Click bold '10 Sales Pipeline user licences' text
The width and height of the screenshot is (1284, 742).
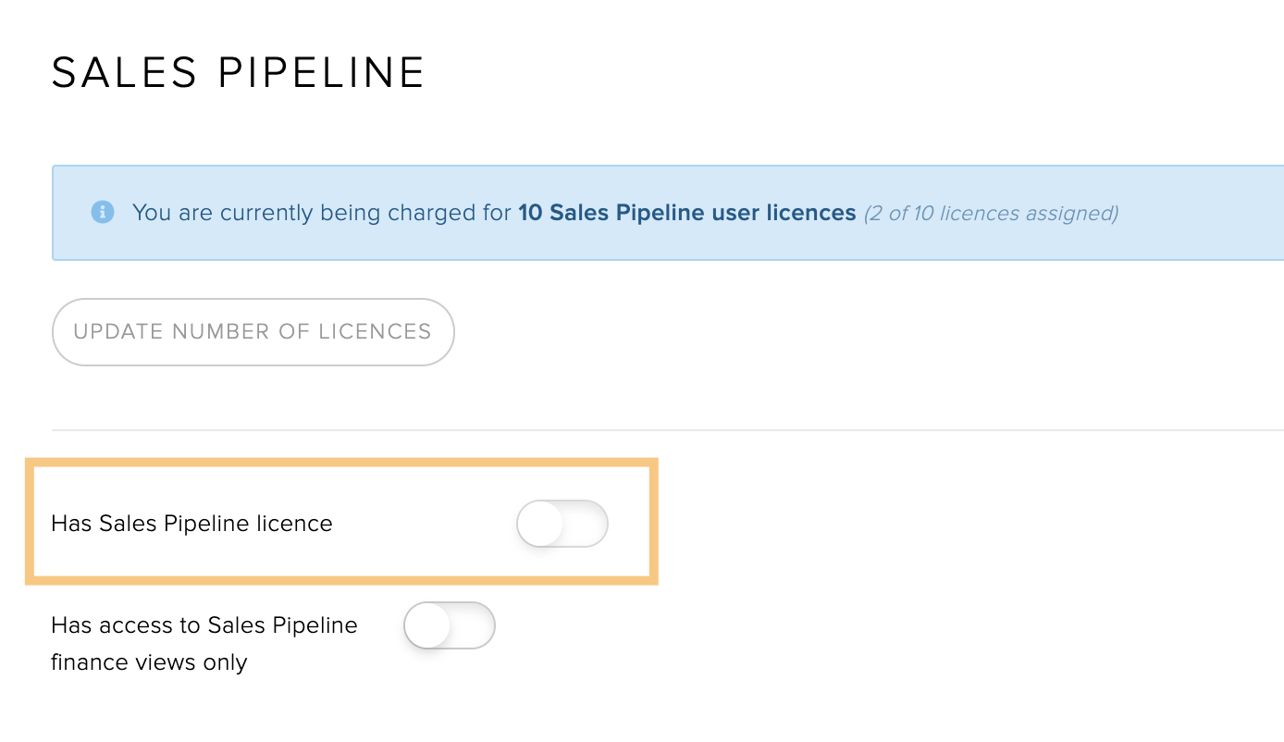point(686,213)
